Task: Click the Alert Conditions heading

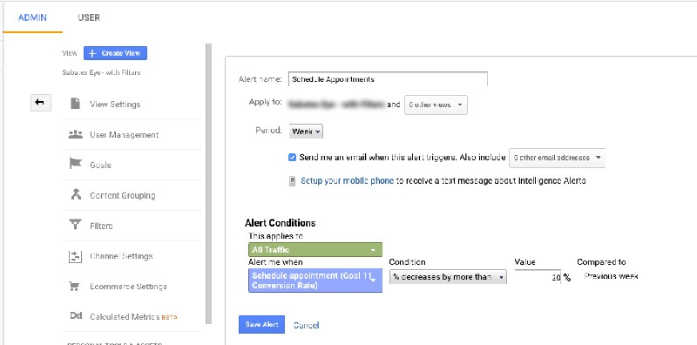Action: click(x=280, y=223)
